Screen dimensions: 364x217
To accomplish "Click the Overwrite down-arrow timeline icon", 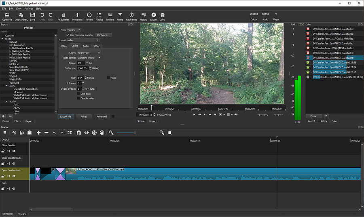I will tap(62, 133).
